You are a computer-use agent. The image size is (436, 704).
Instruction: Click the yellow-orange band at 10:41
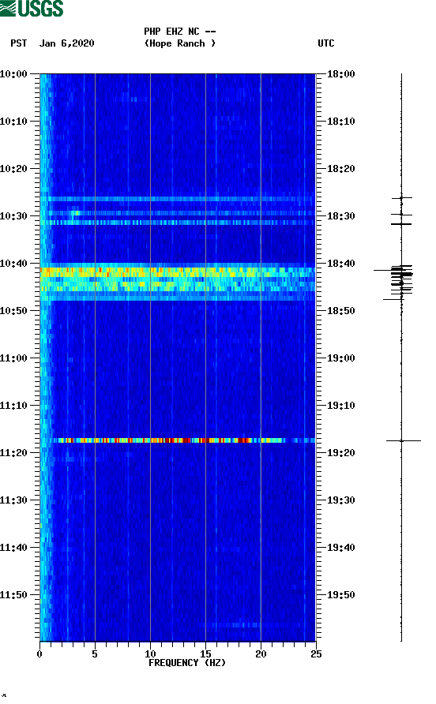[178, 271]
